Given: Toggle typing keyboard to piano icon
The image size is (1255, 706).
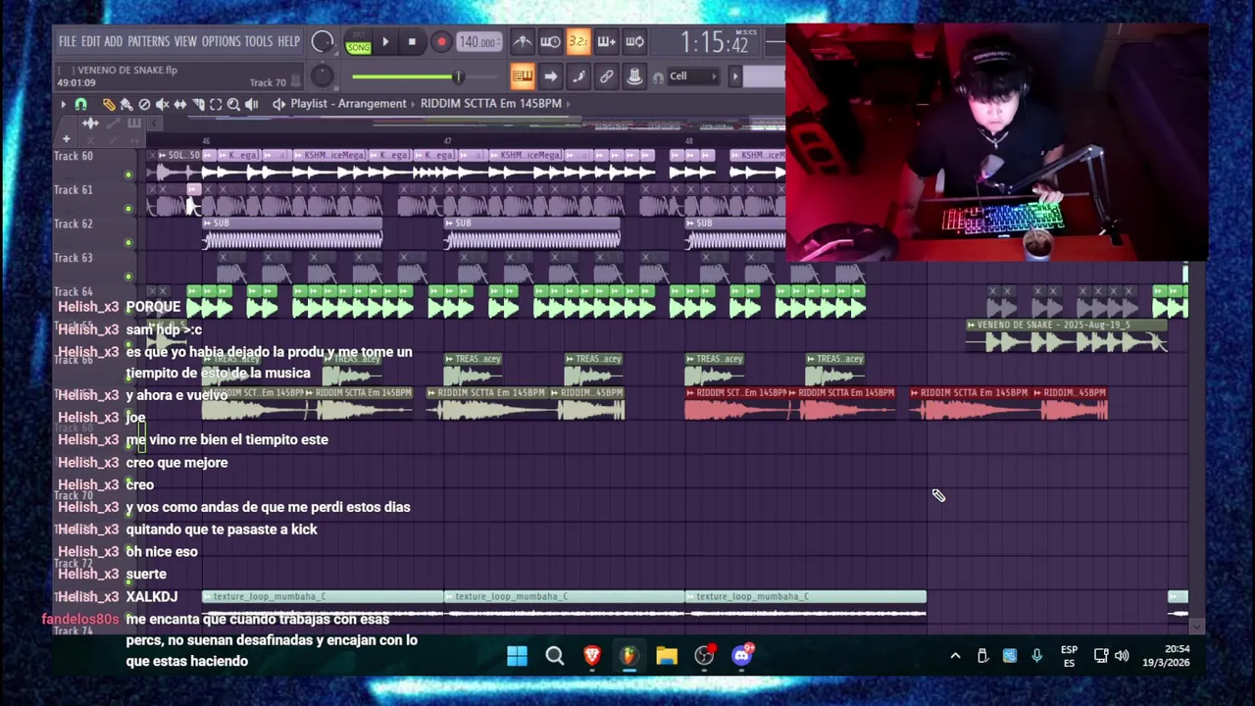Looking at the screenshot, I should (523, 76).
